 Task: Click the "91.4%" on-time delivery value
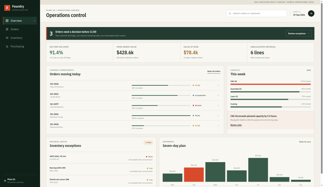pos(56,53)
